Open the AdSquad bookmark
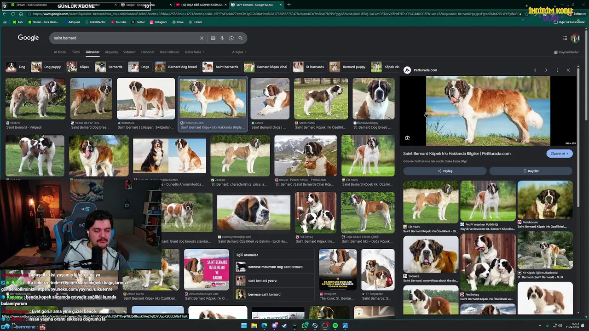The image size is (589, 331). click(71, 22)
